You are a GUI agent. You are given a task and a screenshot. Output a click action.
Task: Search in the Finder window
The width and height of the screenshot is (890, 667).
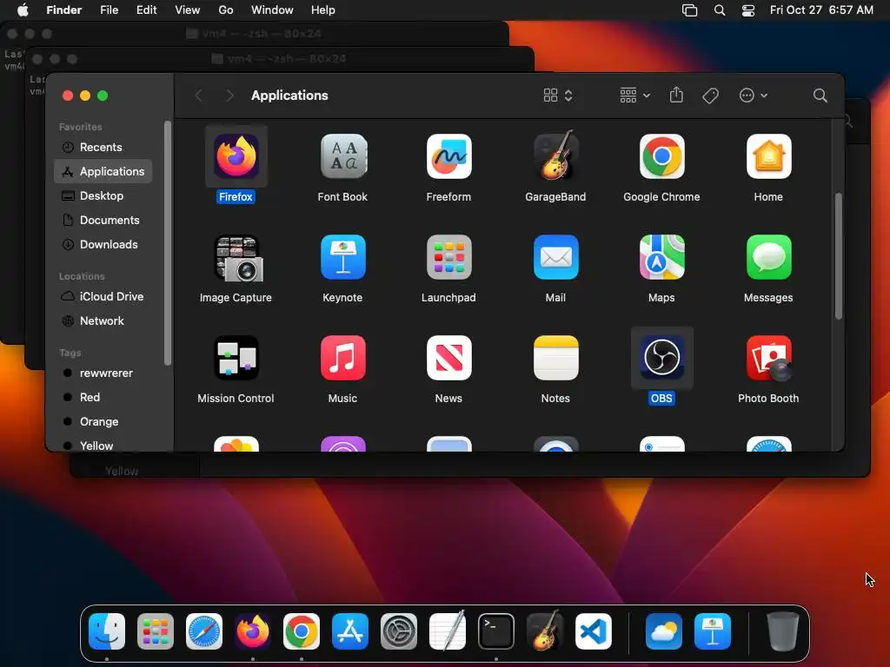tap(820, 96)
